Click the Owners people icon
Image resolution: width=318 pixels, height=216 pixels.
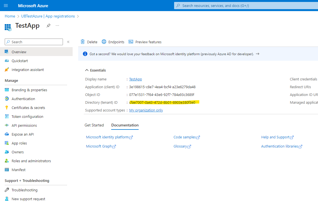pyautogui.click(x=7, y=152)
